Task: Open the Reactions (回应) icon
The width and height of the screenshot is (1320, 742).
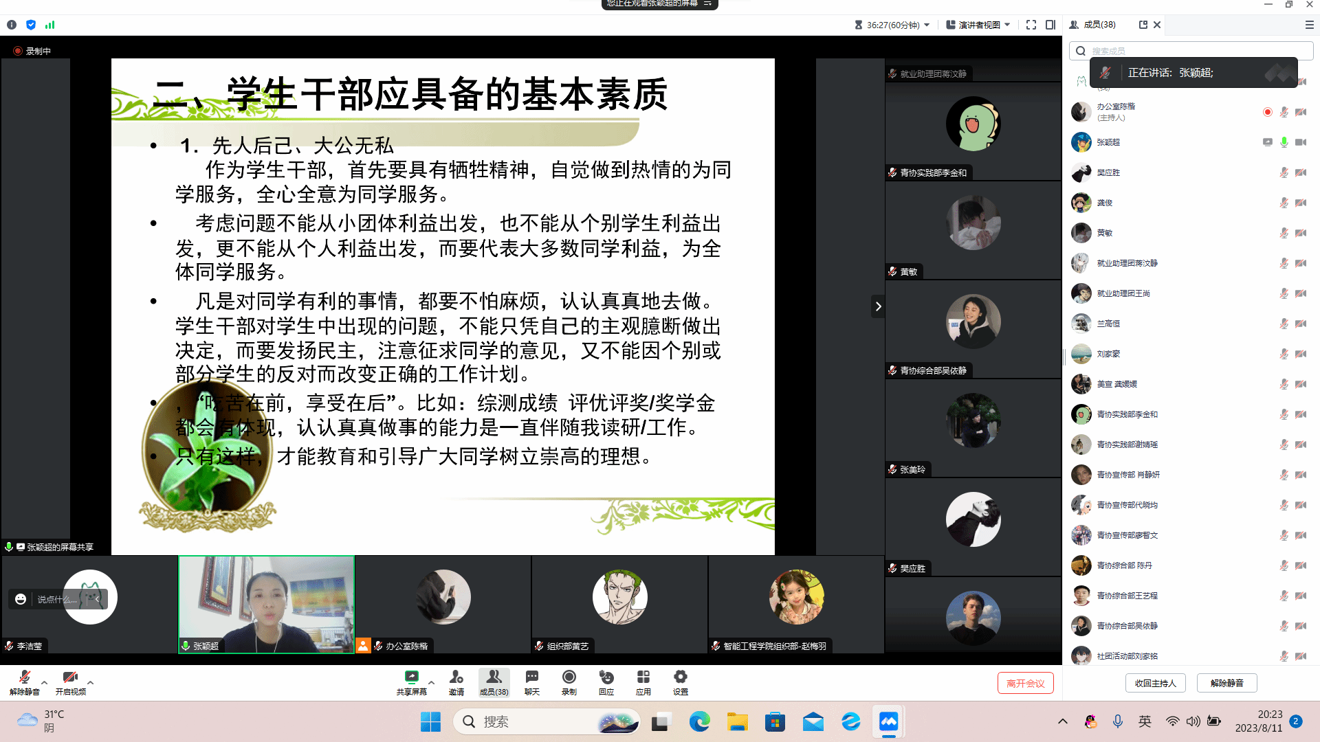Action: click(x=606, y=678)
